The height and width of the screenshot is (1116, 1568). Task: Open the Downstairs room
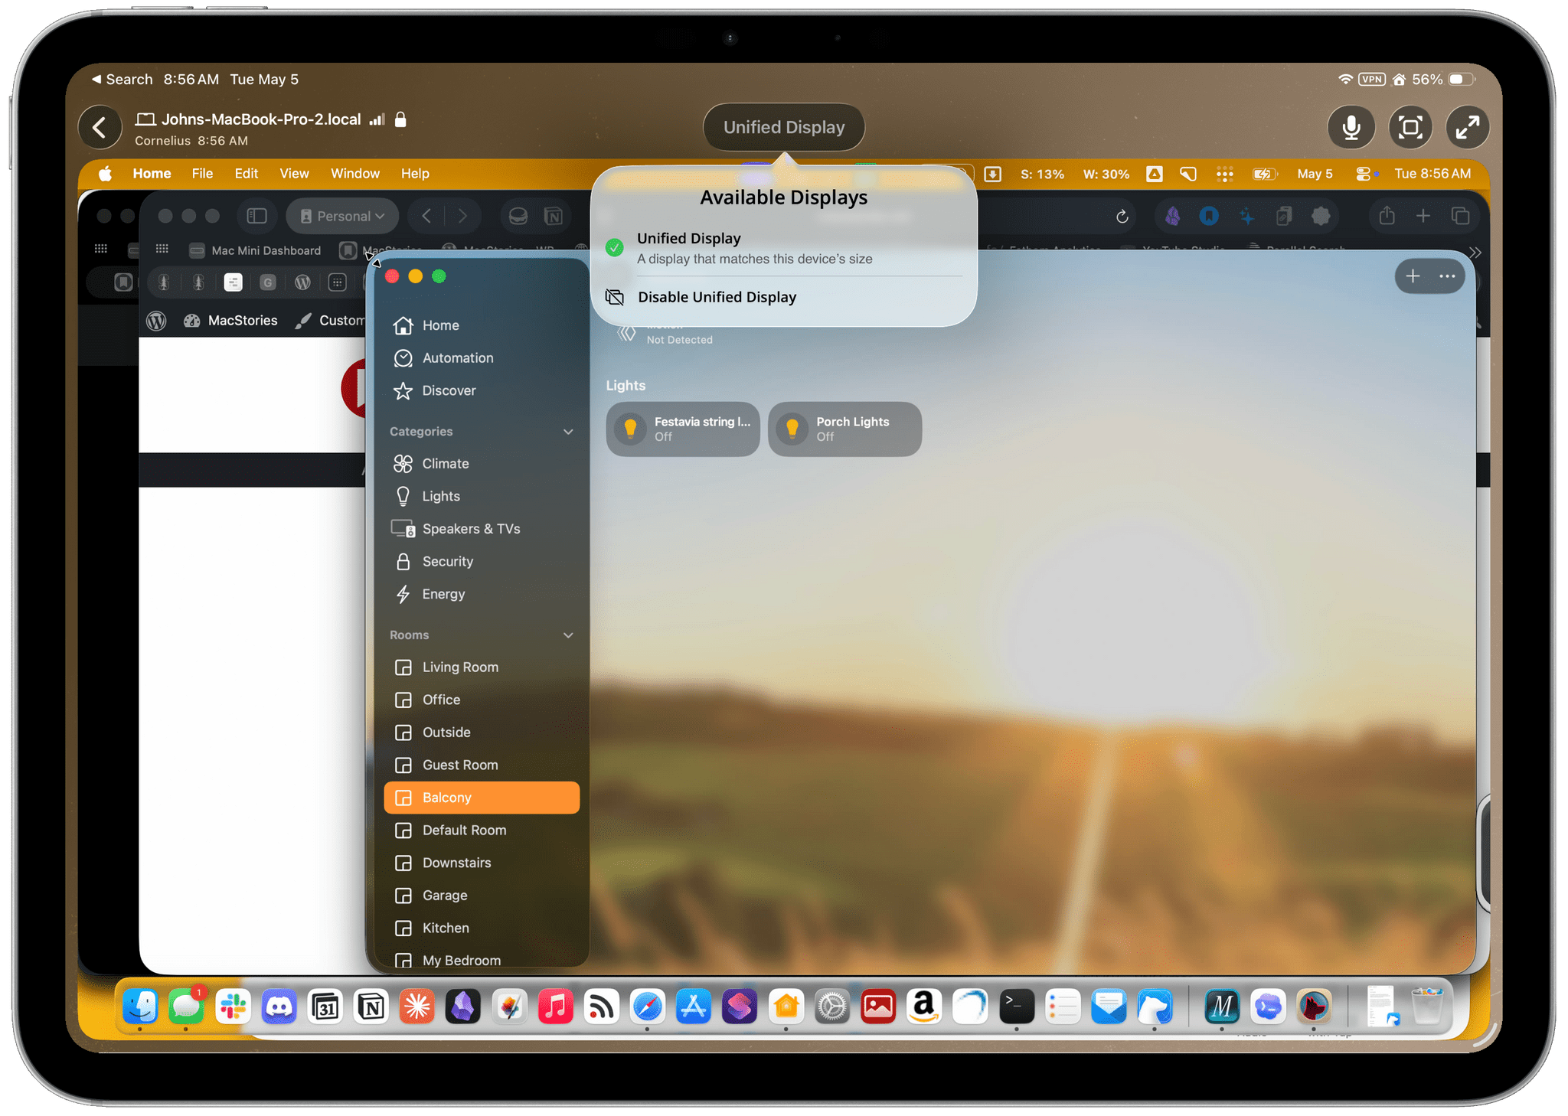482,863
